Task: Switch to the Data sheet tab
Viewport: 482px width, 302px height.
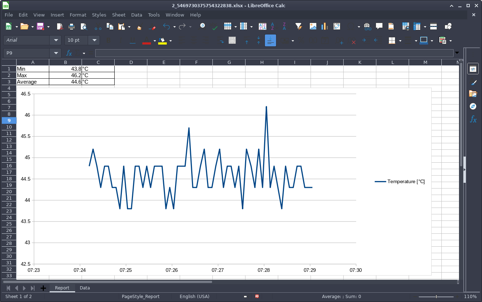Action: tap(85, 288)
